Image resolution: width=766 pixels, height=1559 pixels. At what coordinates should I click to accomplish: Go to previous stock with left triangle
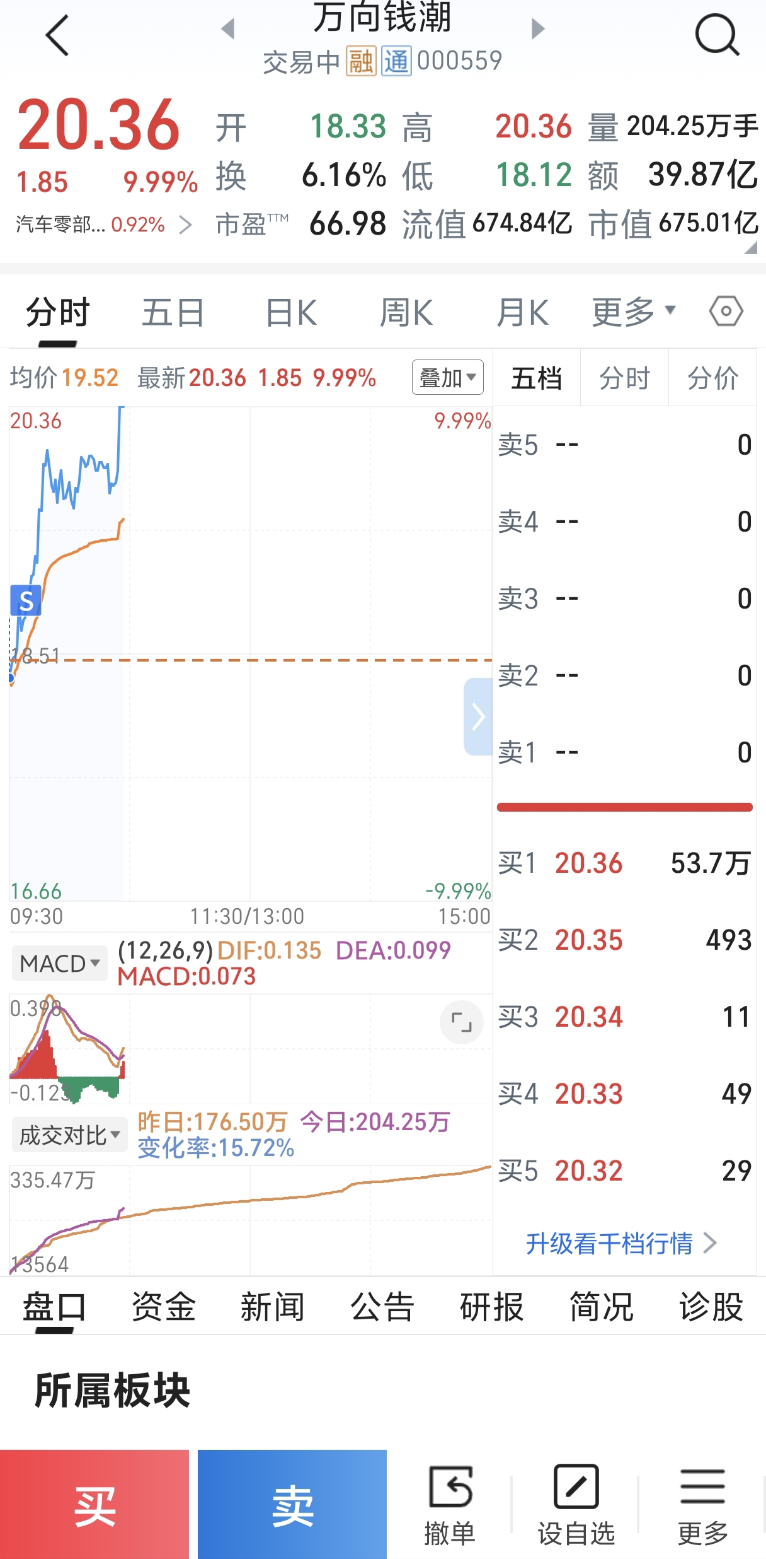point(228,28)
